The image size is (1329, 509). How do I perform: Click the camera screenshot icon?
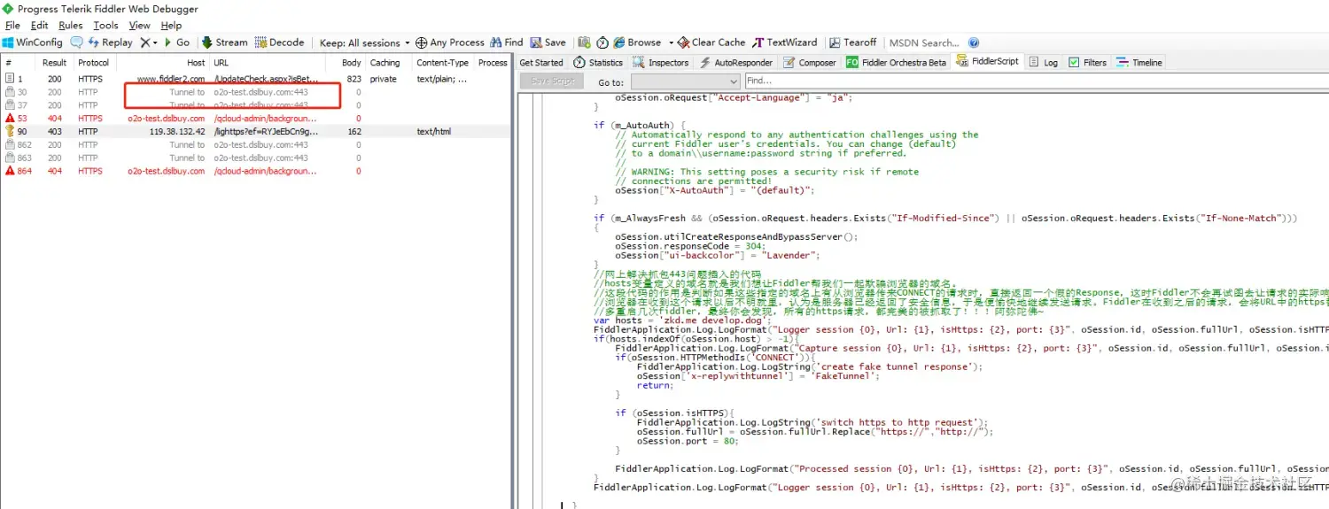(x=585, y=42)
